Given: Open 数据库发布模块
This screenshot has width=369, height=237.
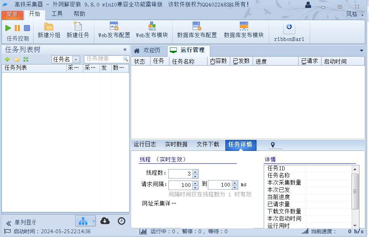Looking at the screenshot, I should (x=244, y=31).
